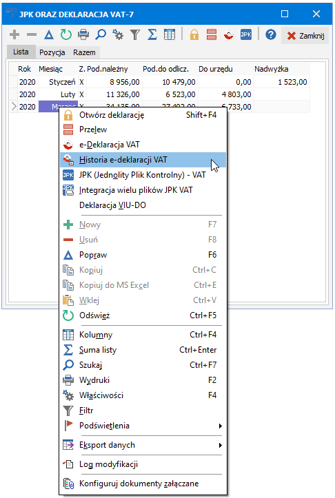Choose Historia e-deklaracji VAT from context menu
Image resolution: width=335 pixels, height=498 pixels.
click(x=143, y=160)
